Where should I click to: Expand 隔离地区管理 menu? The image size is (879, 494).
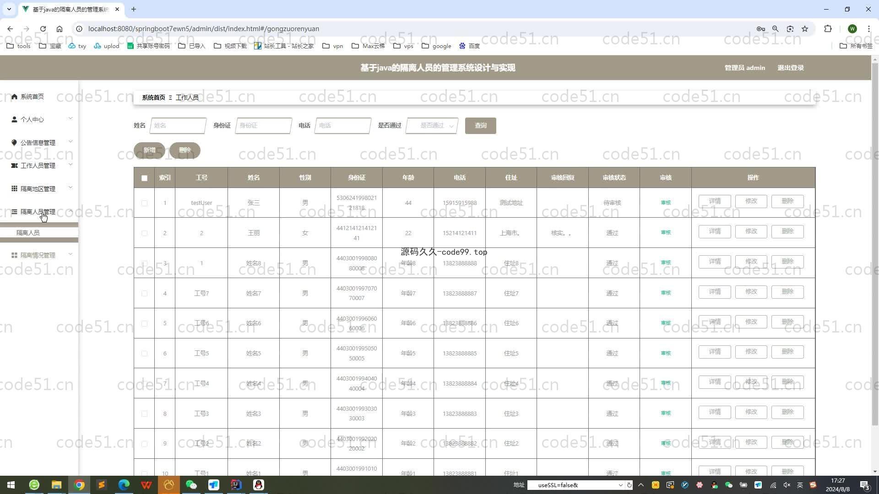(x=39, y=189)
